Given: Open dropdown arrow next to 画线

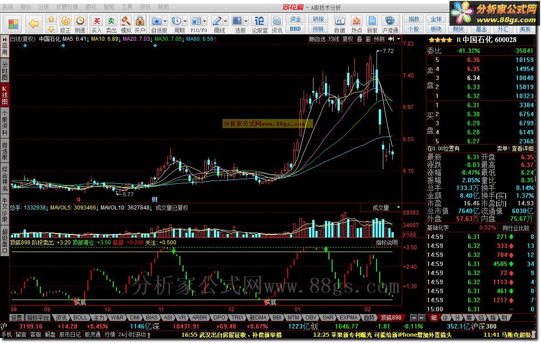Looking at the screenshot, I should tap(226, 21).
